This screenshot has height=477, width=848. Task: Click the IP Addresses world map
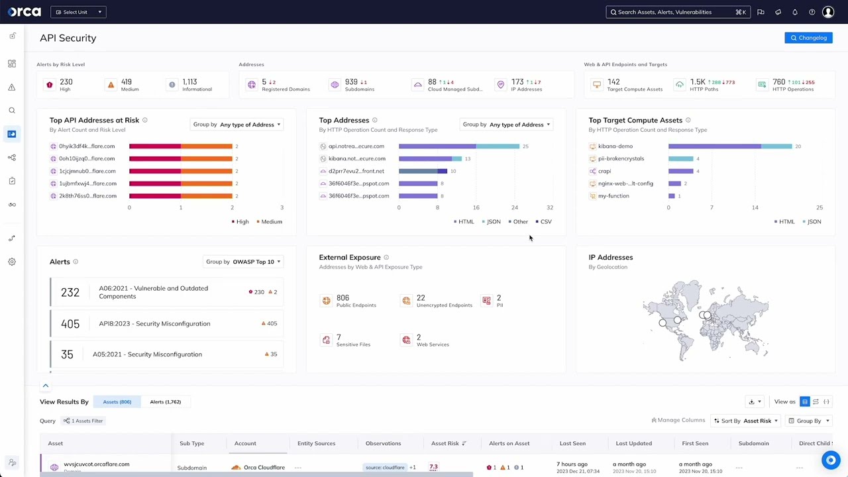[706, 319]
